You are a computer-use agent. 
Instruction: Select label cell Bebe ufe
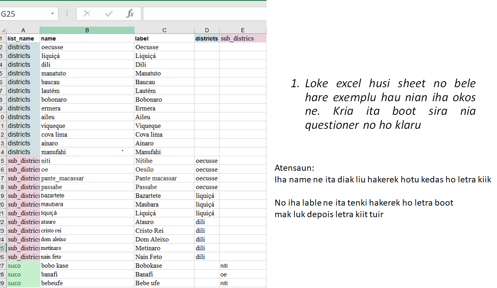[x=164, y=283]
